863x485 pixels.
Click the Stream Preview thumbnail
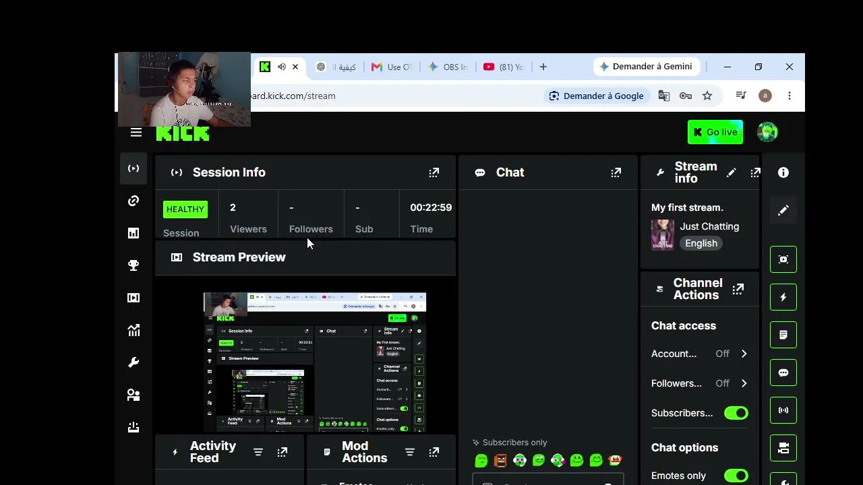pyautogui.click(x=315, y=362)
